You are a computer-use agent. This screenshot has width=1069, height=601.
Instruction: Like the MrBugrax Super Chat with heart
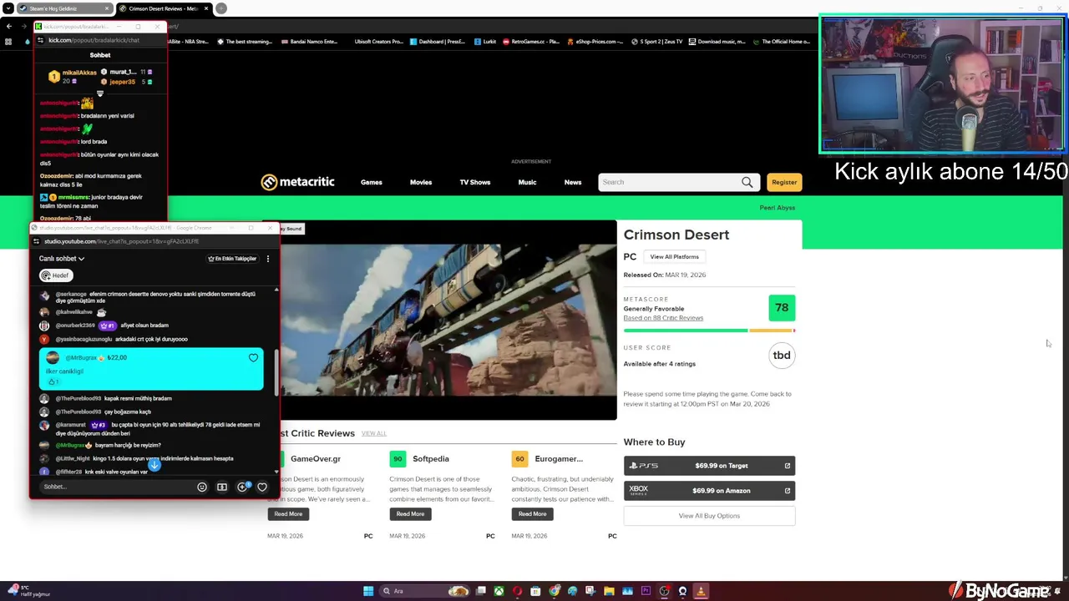click(253, 358)
